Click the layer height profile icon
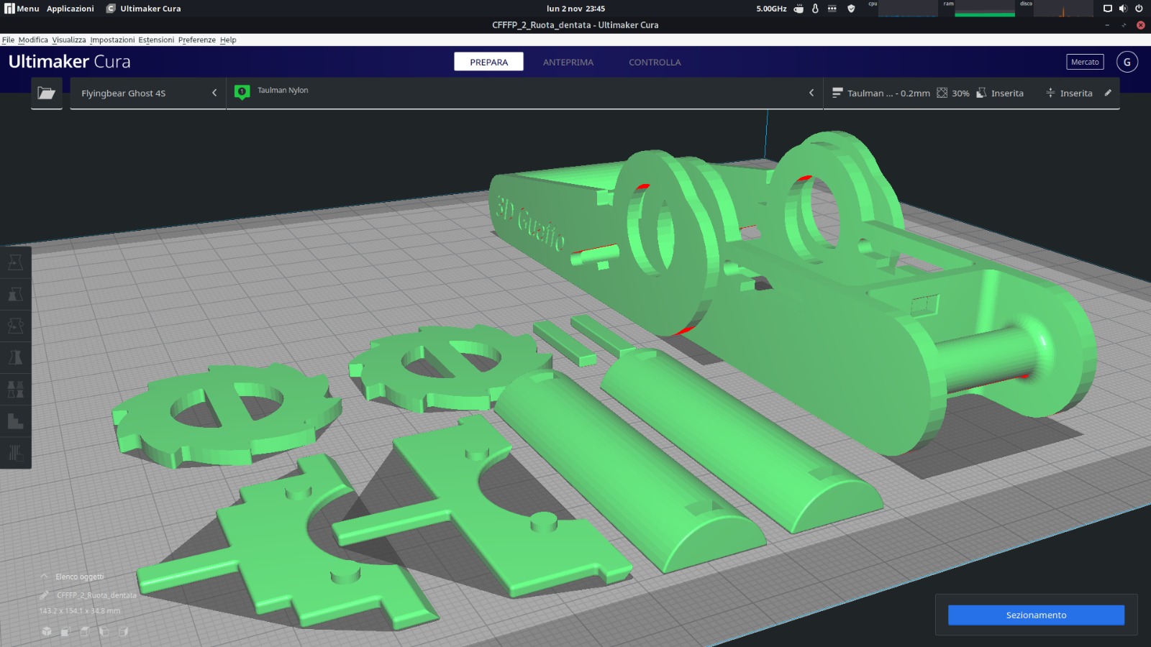Screen dimensions: 1151x647 pyautogui.click(x=837, y=93)
